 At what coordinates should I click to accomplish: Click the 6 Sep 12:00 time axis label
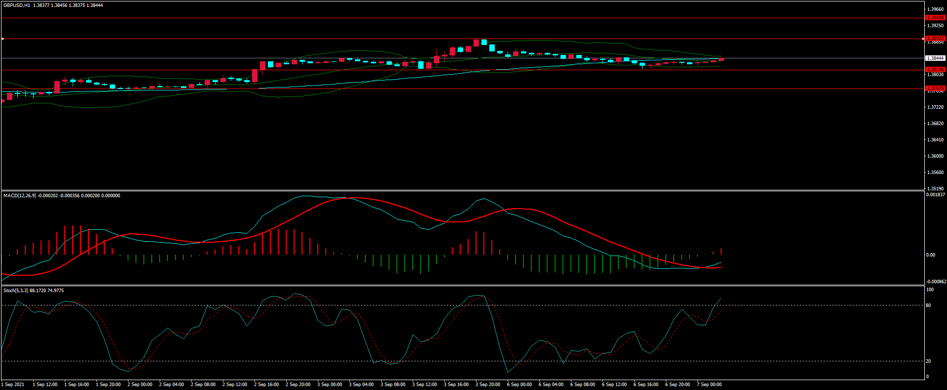pos(614,385)
